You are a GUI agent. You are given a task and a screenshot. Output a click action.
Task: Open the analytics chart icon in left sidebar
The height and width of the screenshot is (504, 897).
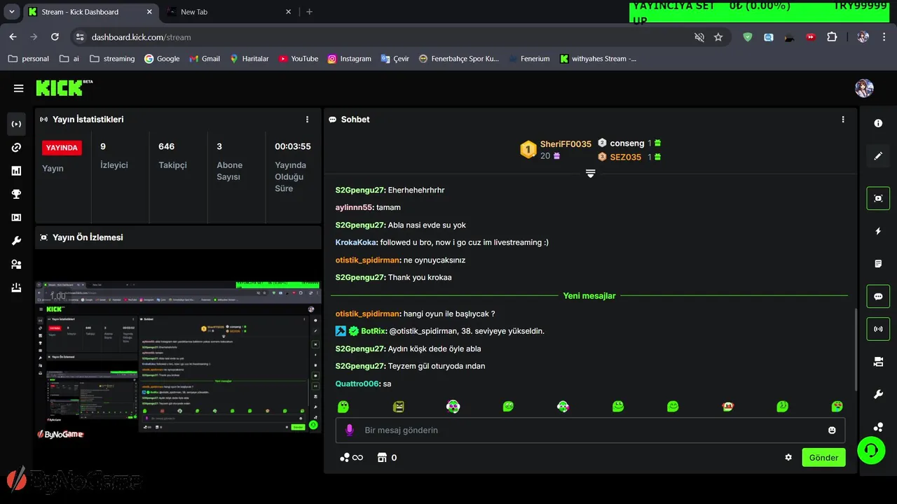click(16, 171)
